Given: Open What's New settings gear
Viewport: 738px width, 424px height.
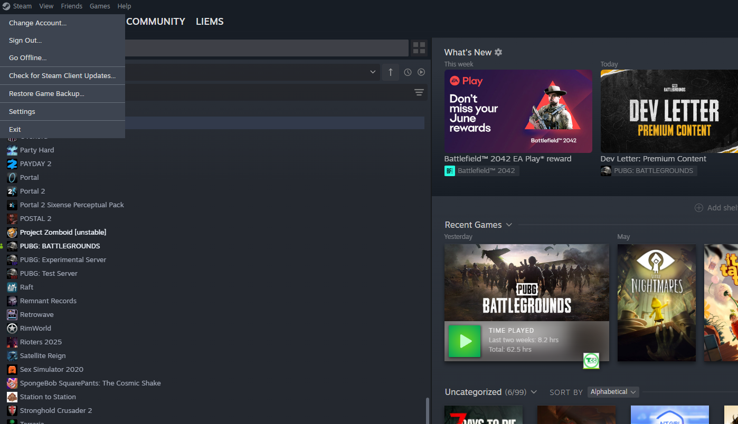Looking at the screenshot, I should [498, 52].
